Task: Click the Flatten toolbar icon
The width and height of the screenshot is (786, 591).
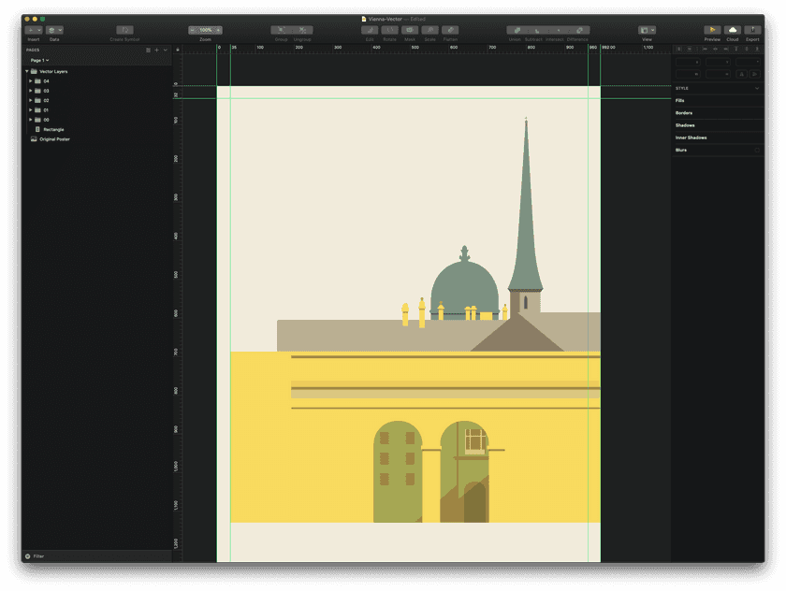Action: click(x=449, y=31)
